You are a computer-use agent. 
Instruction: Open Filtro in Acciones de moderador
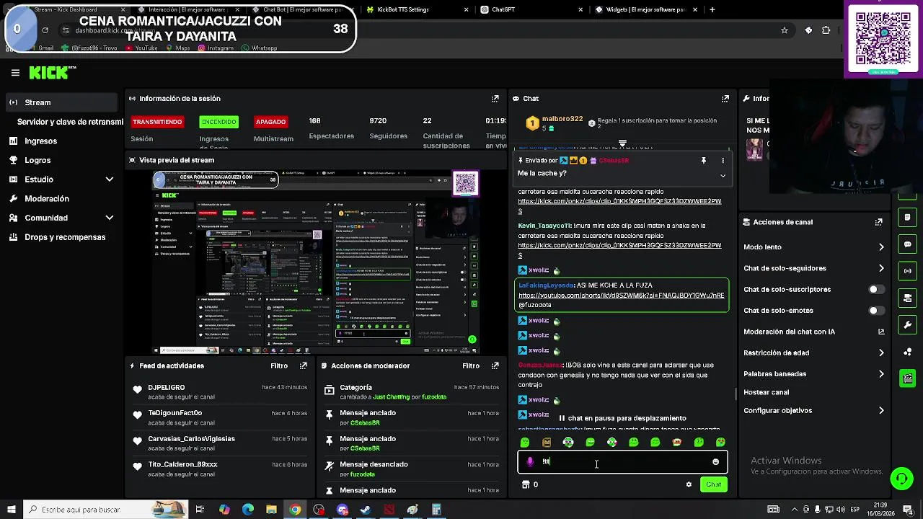coord(471,365)
